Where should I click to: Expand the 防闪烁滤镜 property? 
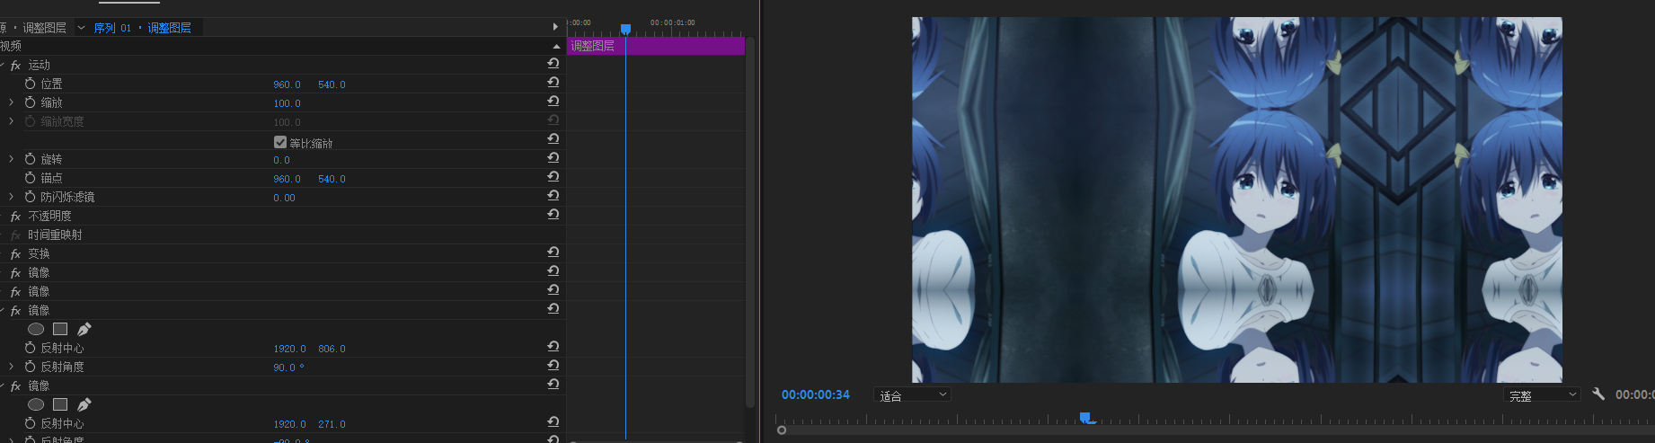click(x=11, y=197)
